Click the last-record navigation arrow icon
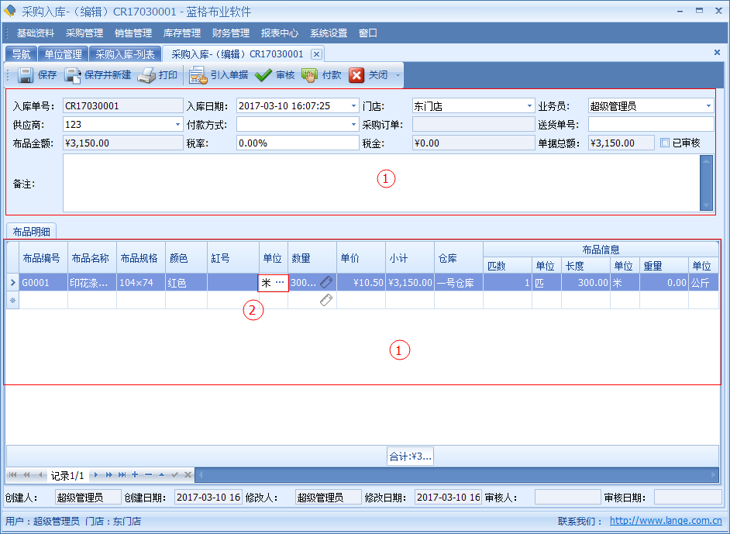 (x=122, y=475)
